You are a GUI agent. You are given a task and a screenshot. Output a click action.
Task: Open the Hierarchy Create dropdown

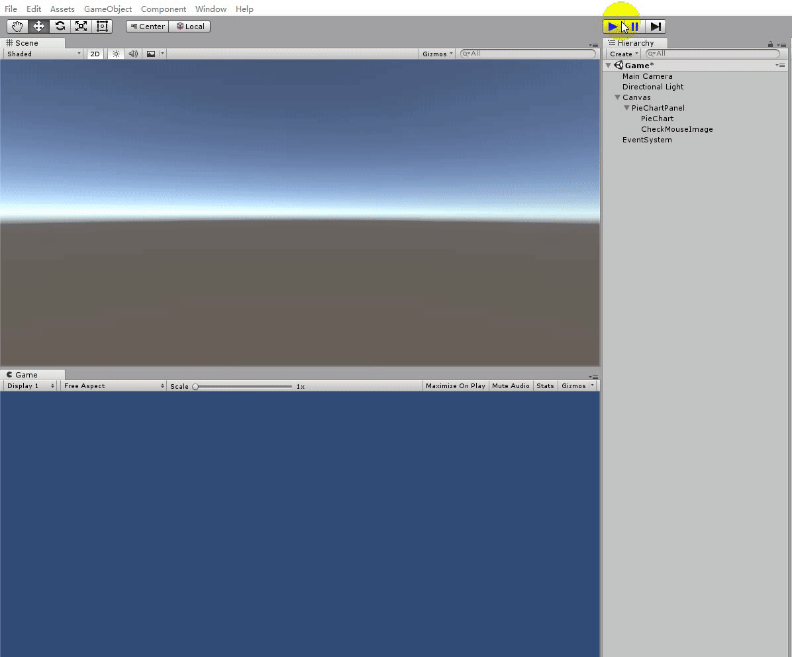[x=623, y=54]
